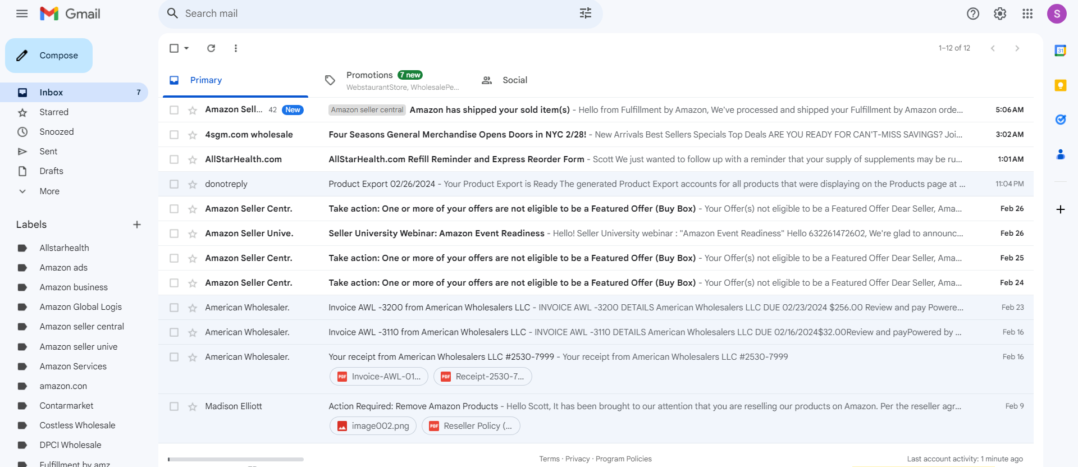Open the Program Policies link
Screen dimensions: 1078x467
click(x=624, y=459)
